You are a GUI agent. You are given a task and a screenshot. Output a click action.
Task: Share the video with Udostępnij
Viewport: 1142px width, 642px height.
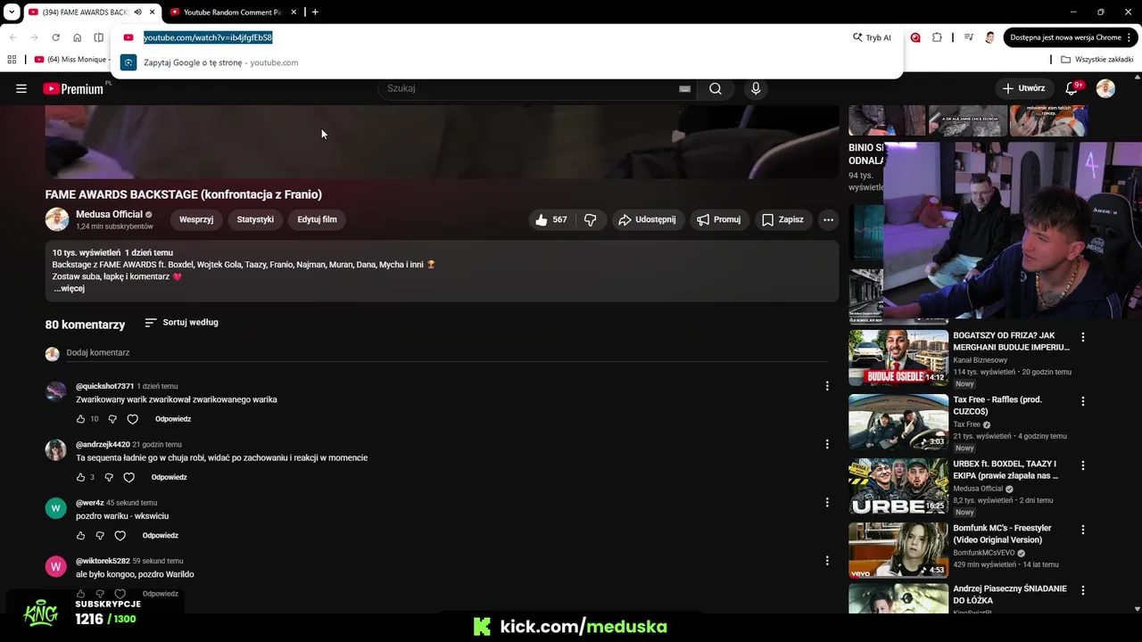pyautogui.click(x=648, y=219)
